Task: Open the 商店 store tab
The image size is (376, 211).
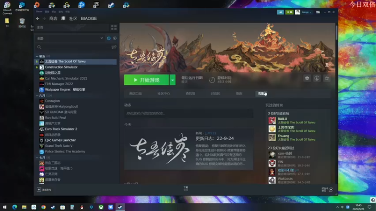Action: [x=53, y=18]
